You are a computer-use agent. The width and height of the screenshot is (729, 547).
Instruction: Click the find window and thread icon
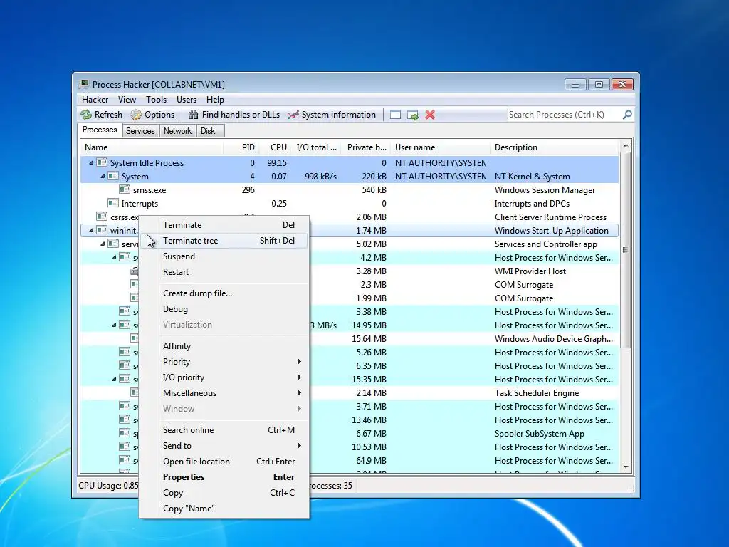(x=413, y=115)
